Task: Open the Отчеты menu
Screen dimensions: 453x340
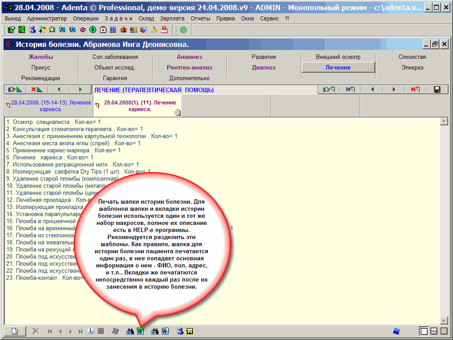Action: tap(200, 19)
